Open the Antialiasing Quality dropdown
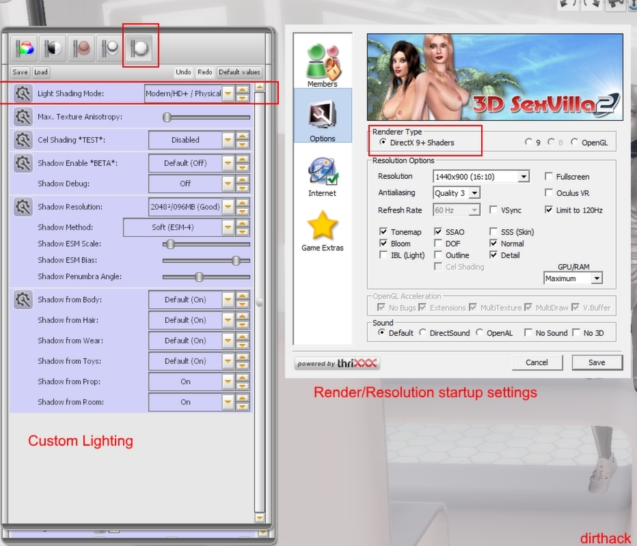The height and width of the screenshot is (546, 637). click(x=457, y=193)
